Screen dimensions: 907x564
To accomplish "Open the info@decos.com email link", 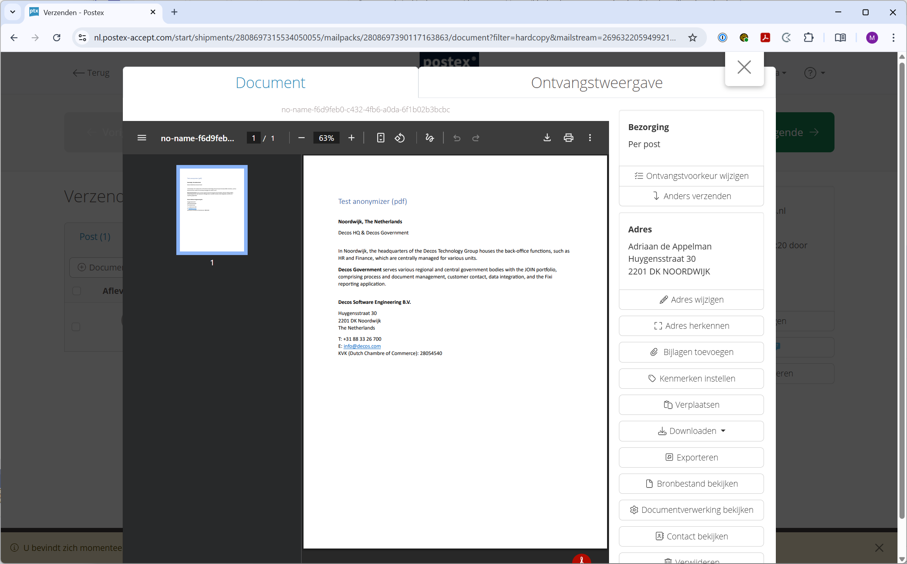I will coord(362,346).
